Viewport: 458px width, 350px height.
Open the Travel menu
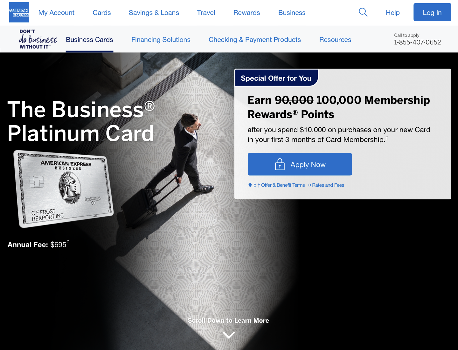point(206,13)
